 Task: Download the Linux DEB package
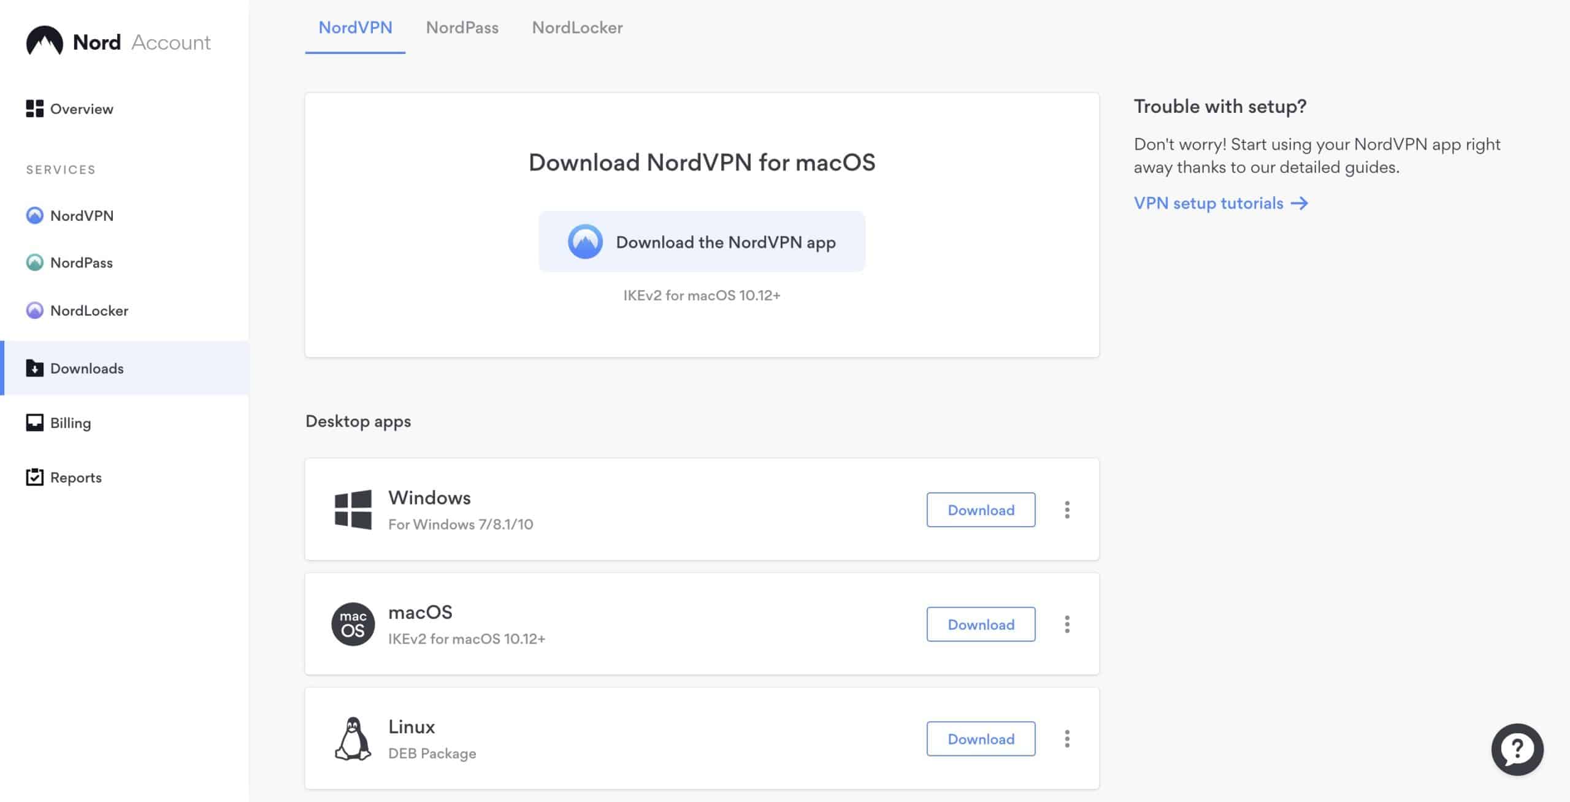click(981, 739)
